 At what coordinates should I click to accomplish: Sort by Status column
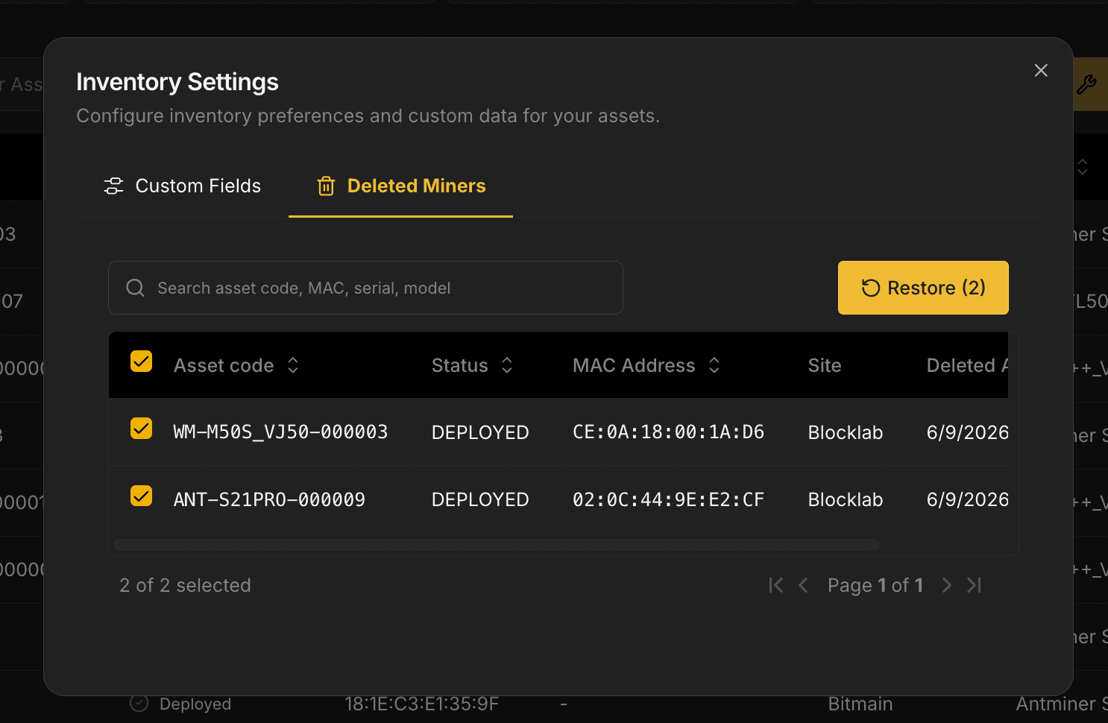472,365
